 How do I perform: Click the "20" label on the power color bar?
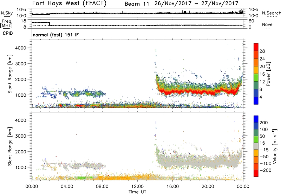coord(262,67)
